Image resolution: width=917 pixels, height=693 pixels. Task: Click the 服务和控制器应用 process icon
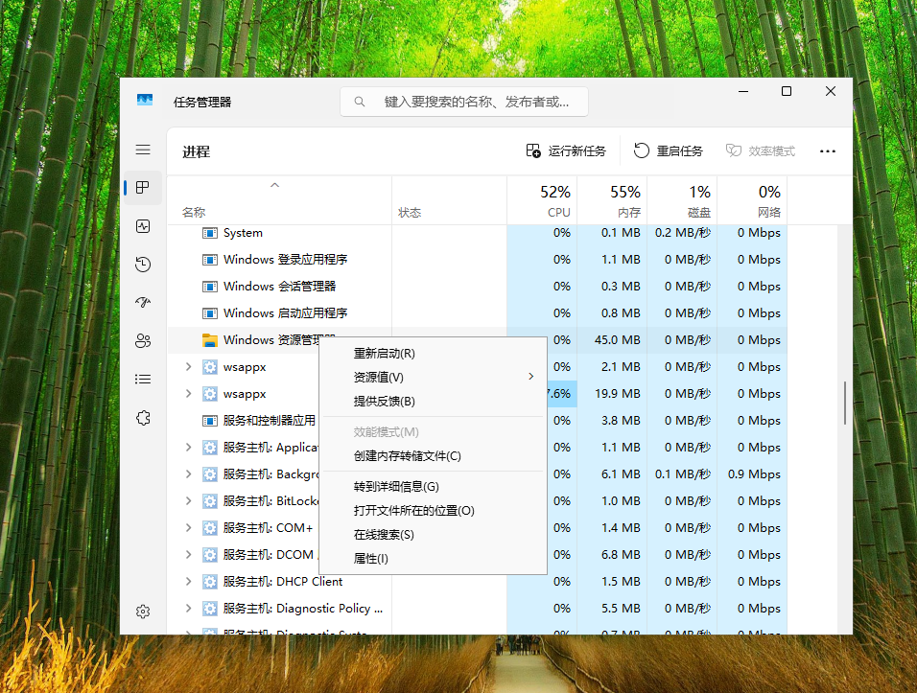210,421
